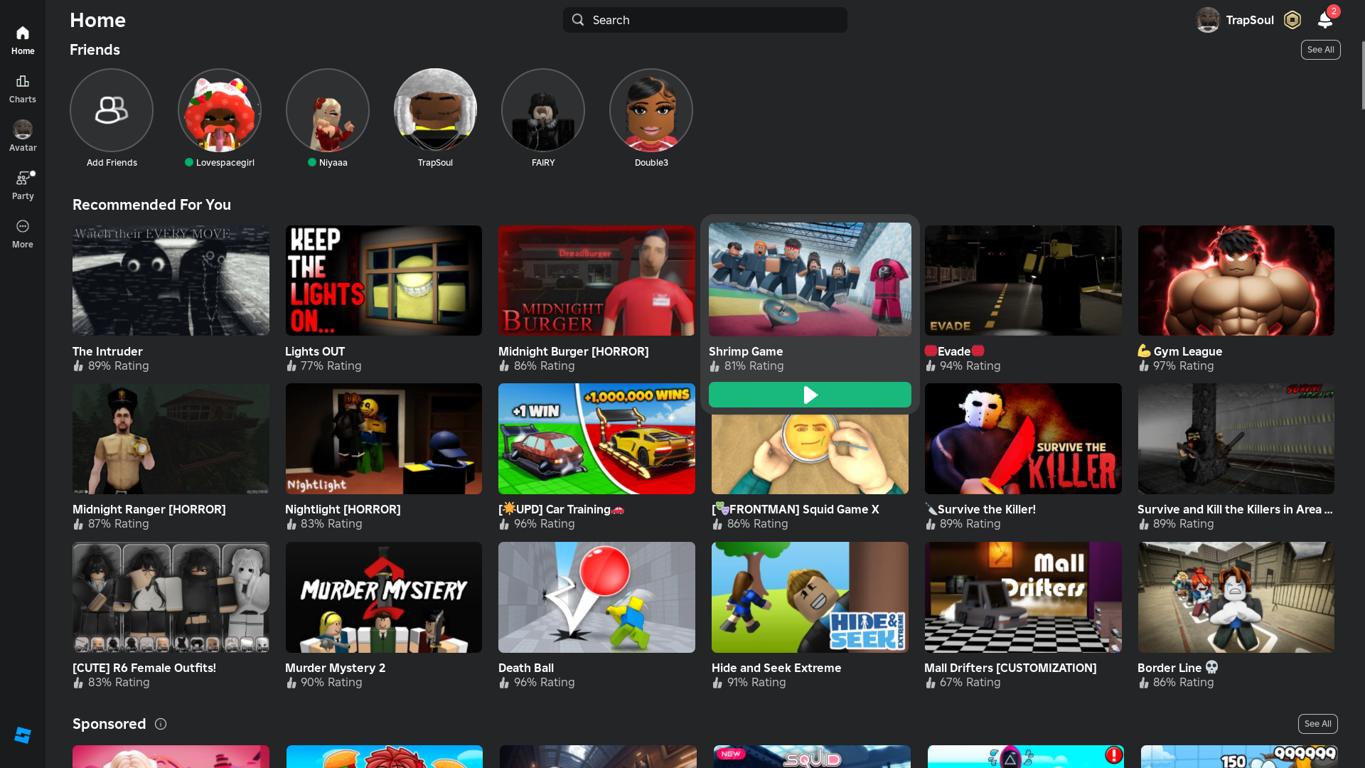Open Nightlight [HORROR] thumbnail
1365x768 pixels.
[x=384, y=439]
